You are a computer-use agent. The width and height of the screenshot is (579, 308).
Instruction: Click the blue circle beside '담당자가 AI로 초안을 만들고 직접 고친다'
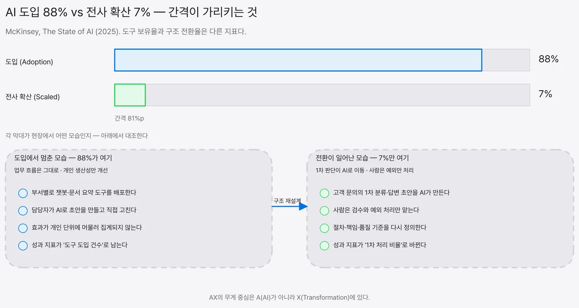[23, 210]
